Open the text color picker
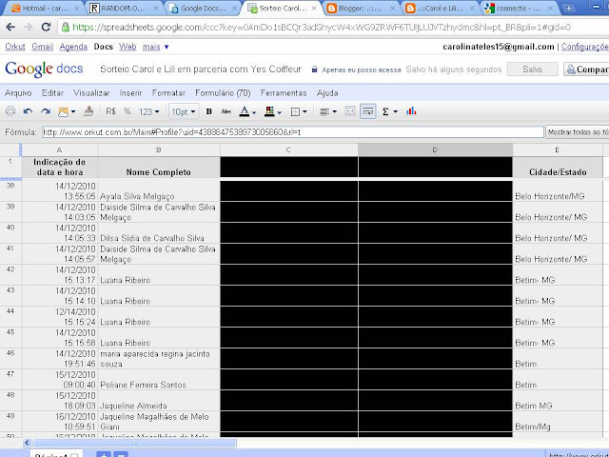 (247, 112)
